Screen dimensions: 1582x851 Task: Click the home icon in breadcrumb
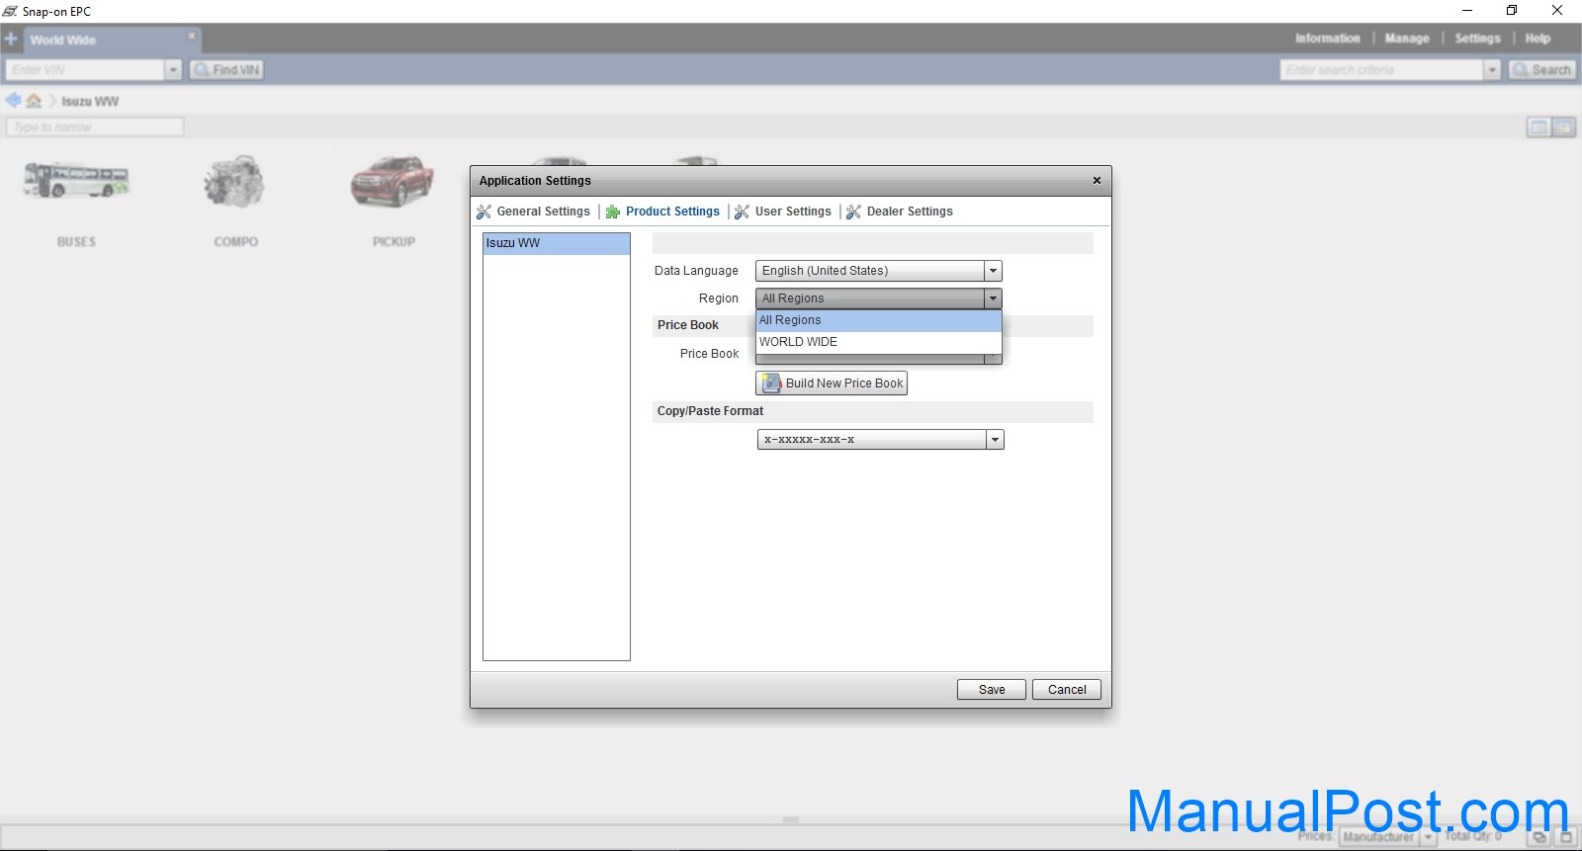[35, 101]
